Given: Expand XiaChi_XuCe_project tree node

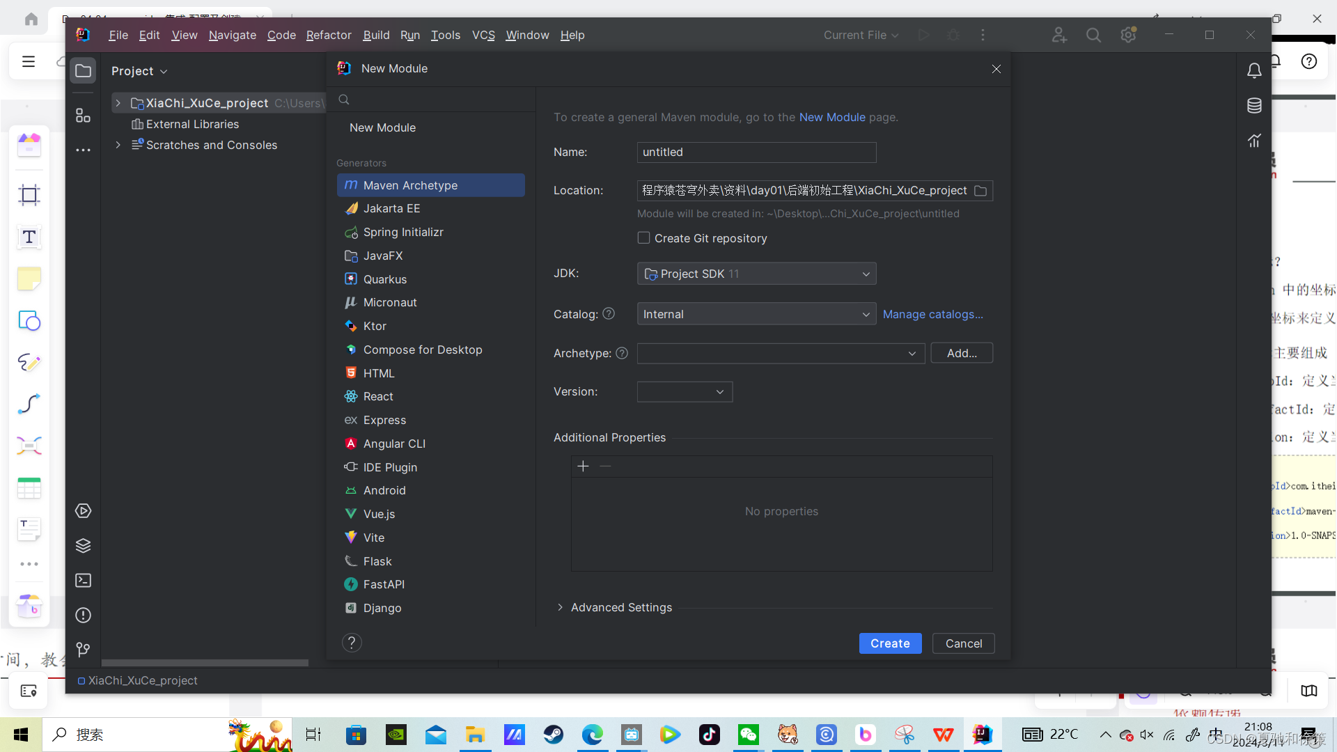Looking at the screenshot, I should click(118, 103).
